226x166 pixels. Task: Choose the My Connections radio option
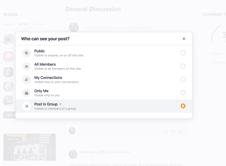183,79
